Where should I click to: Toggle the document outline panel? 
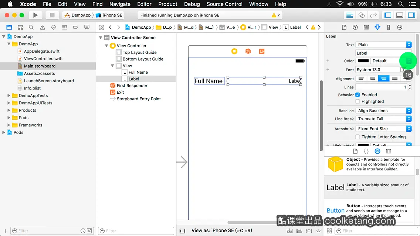point(182,231)
